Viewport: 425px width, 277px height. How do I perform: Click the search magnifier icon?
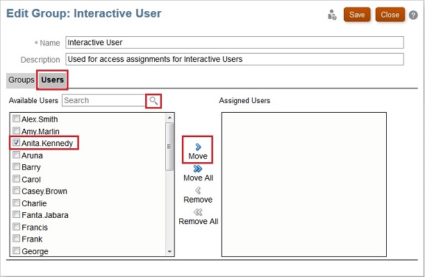153,101
